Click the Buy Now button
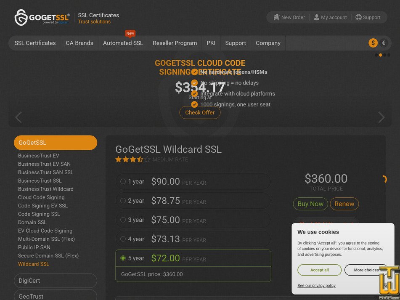The image size is (400, 300). 310,204
